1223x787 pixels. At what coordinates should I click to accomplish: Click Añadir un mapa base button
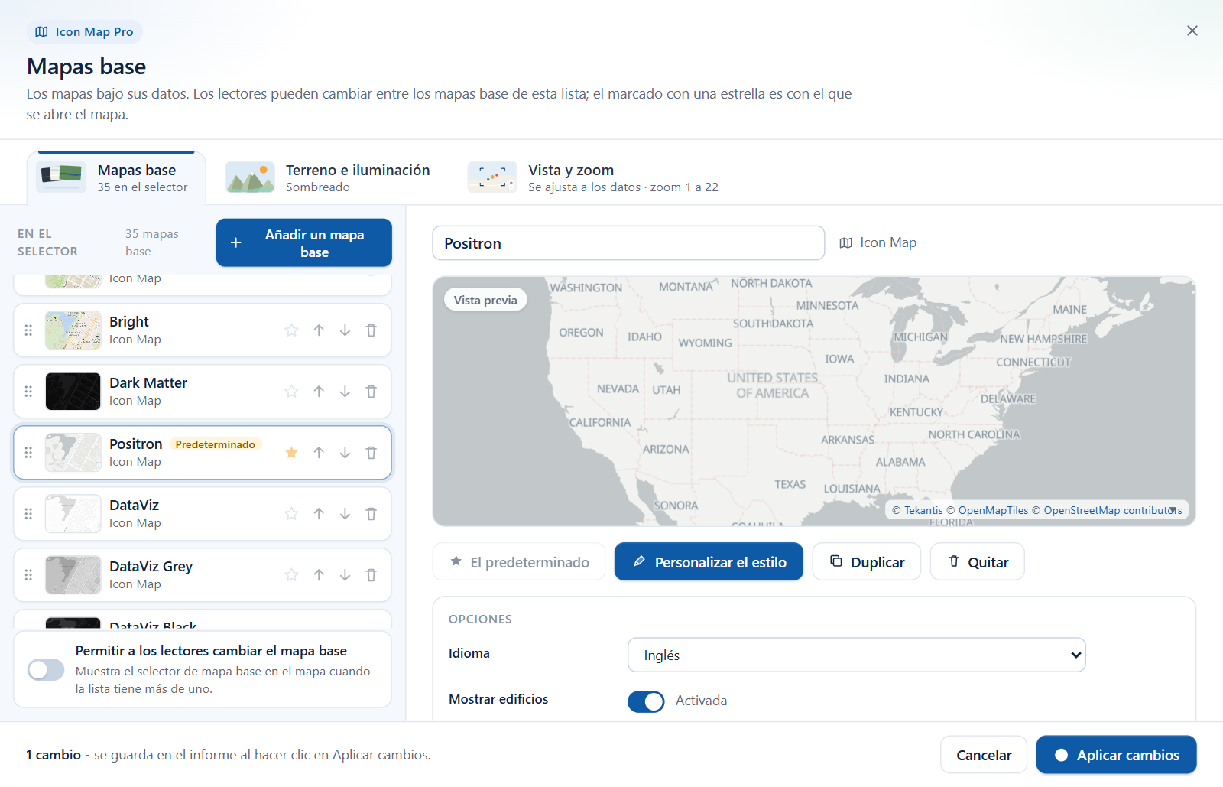point(304,243)
